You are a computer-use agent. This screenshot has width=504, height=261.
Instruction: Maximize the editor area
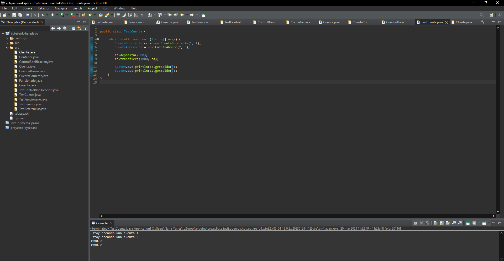[x=500, y=22]
